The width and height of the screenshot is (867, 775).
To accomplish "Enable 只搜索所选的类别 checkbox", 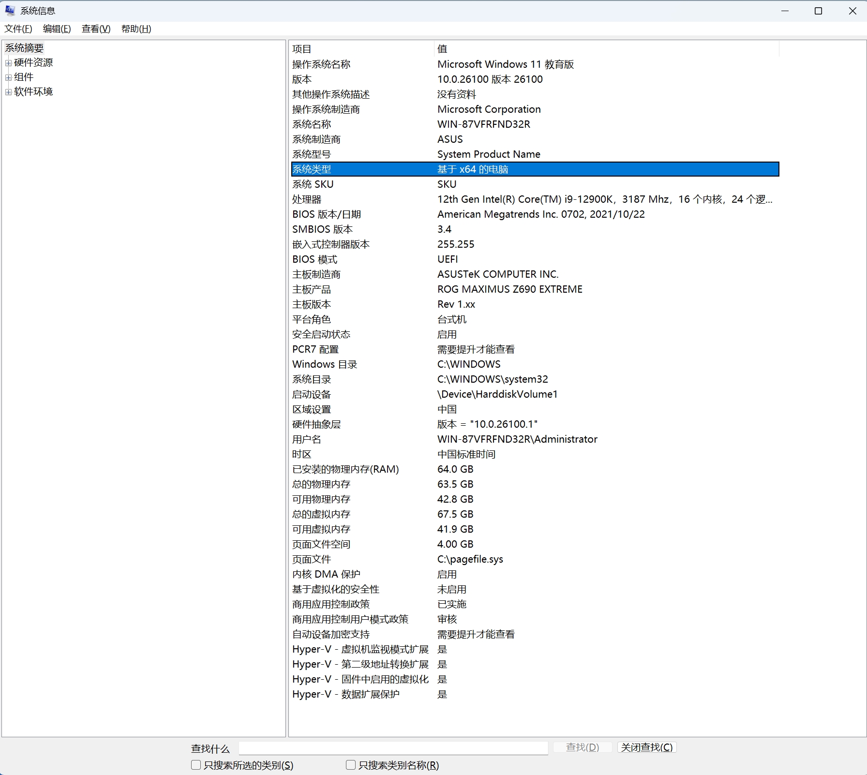I will click(x=196, y=765).
